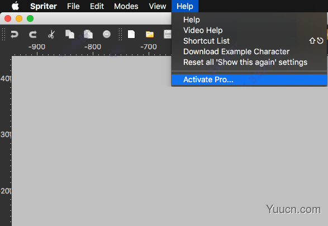Click the Delete minus-circle icon
This screenshot has height=226, width=328.
pyautogui.click(x=107, y=34)
